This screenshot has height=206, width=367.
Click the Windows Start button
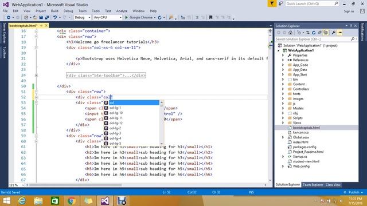(6, 201)
